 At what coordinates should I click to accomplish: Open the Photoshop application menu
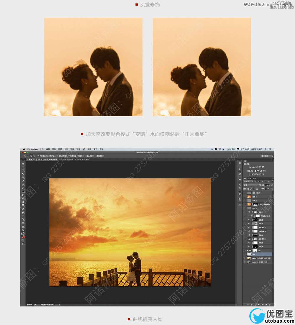pyautogui.click(x=32, y=149)
